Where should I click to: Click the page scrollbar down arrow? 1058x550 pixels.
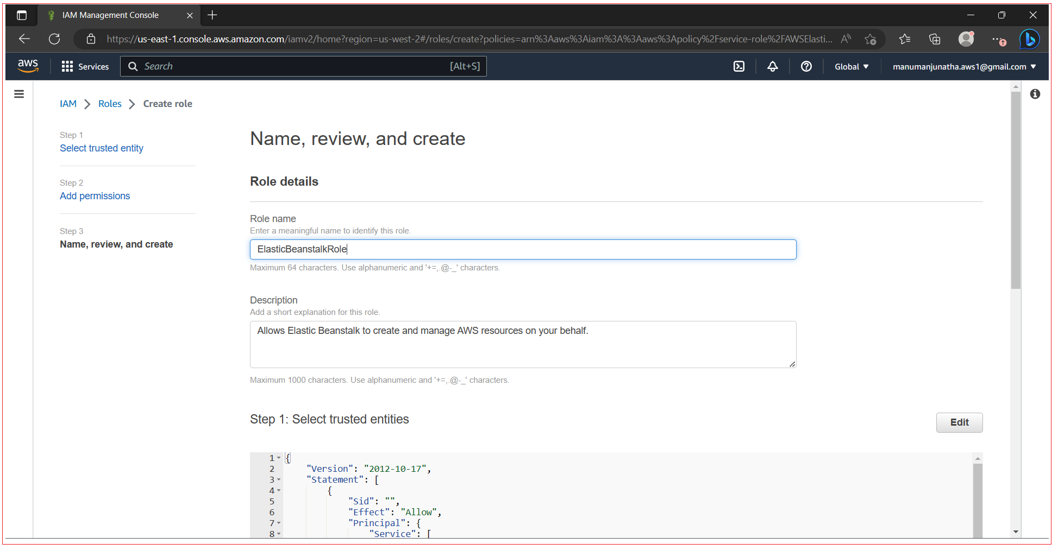point(1016,532)
